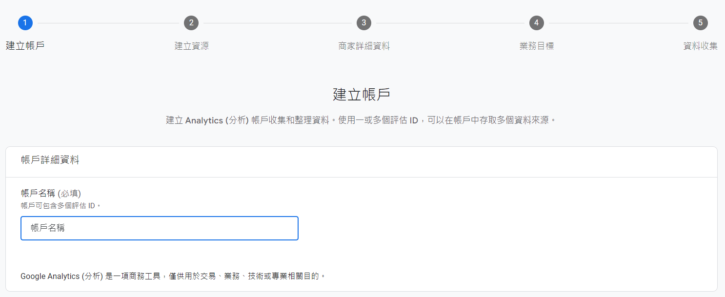Click the connector line between steps 2 and 3
The image size is (725, 297).
click(x=277, y=23)
